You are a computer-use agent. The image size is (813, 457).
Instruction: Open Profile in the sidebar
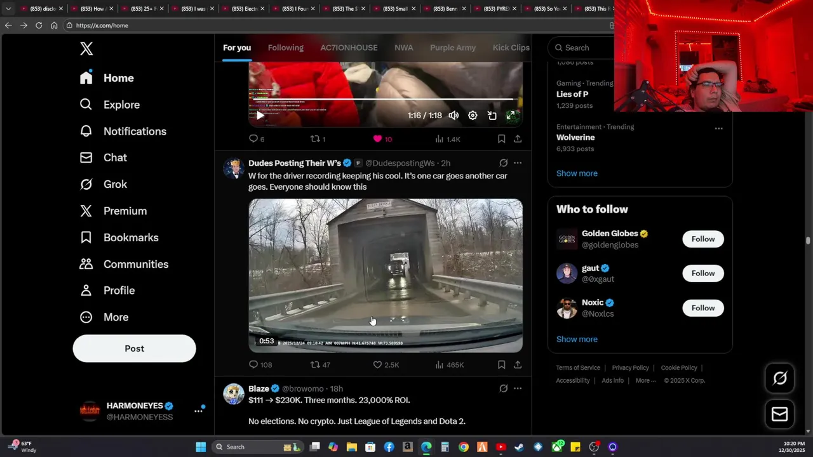(107, 290)
